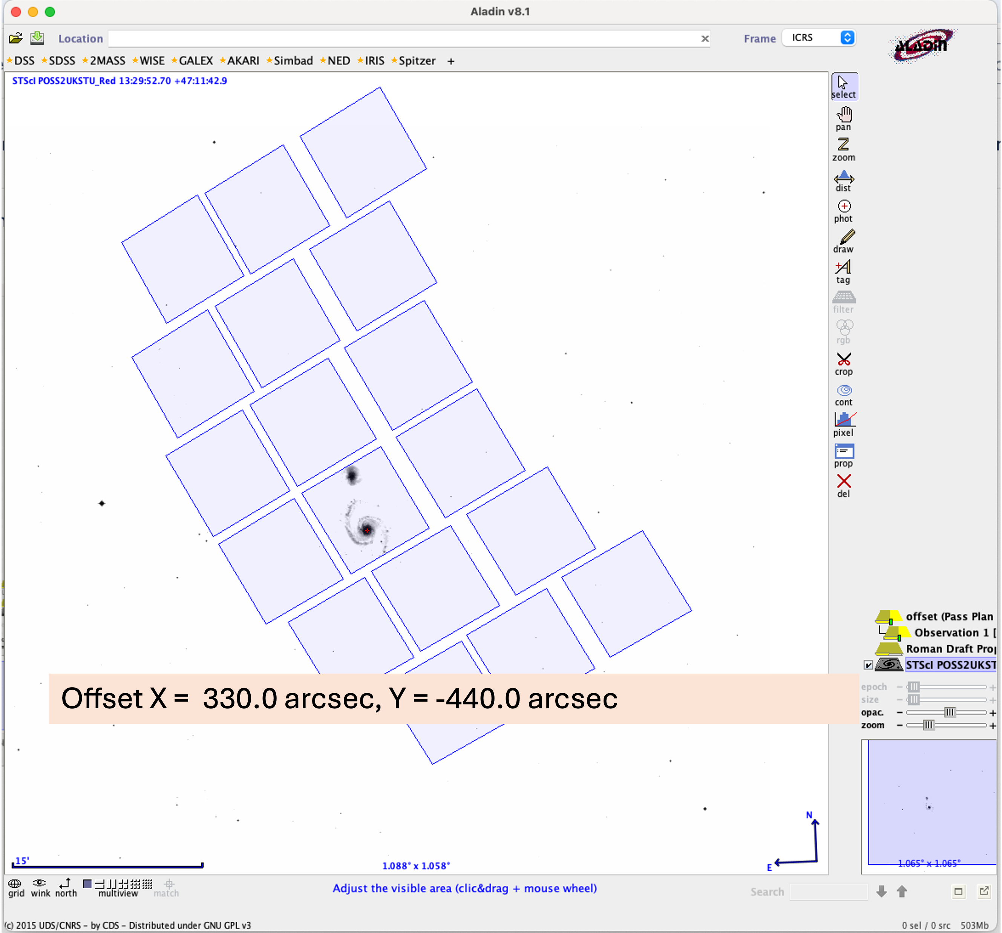Click the plus to add bookmark
The width and height of the screenshot is (1002, 933).
click(x=450, y=61)
